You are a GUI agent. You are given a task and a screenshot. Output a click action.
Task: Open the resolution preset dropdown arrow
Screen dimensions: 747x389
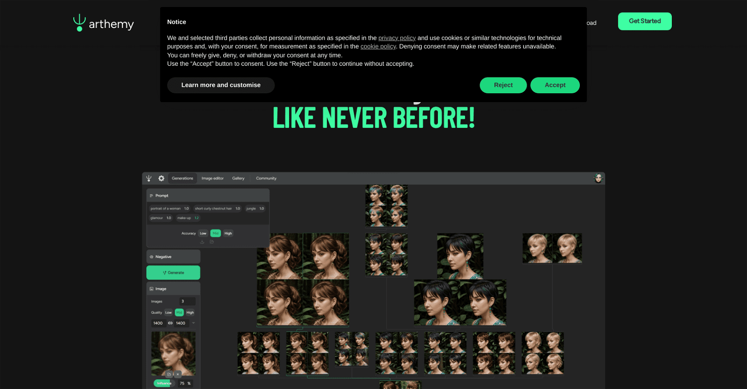[193, 323]
